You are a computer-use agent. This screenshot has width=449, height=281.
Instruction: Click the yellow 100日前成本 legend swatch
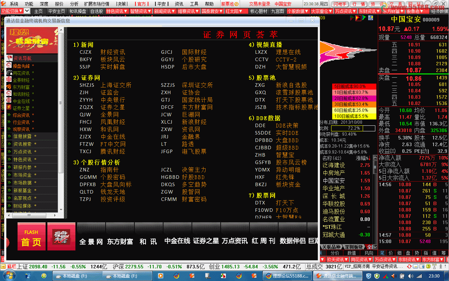click(x=354, y=116)
